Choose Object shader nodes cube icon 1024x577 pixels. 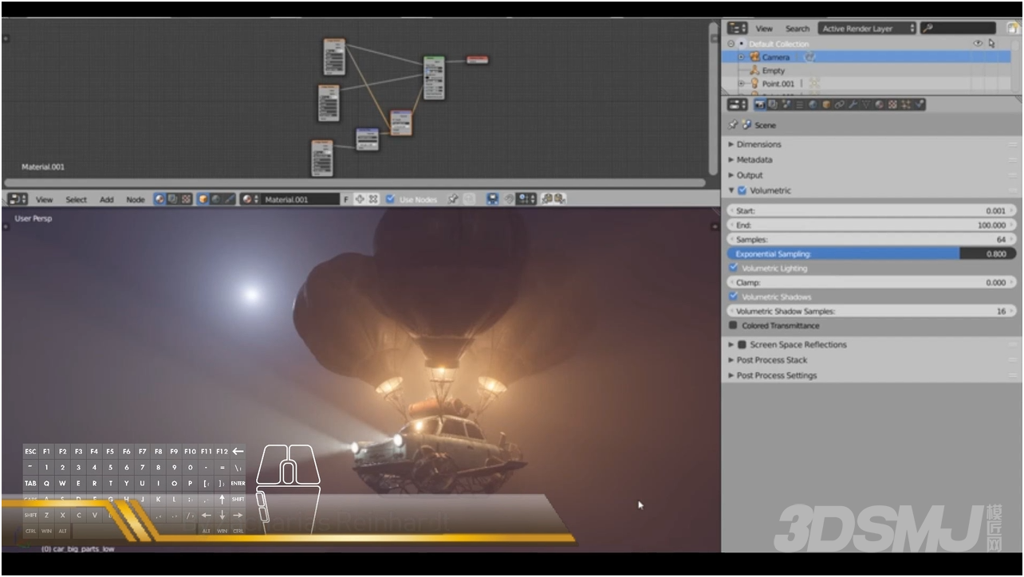(203, 199)
